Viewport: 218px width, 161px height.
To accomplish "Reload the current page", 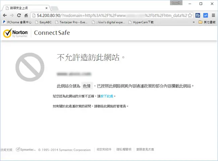I will tap(19, 15).
